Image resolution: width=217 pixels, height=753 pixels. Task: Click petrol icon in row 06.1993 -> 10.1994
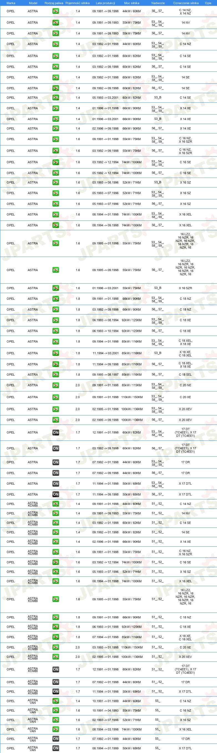(56, 331)
